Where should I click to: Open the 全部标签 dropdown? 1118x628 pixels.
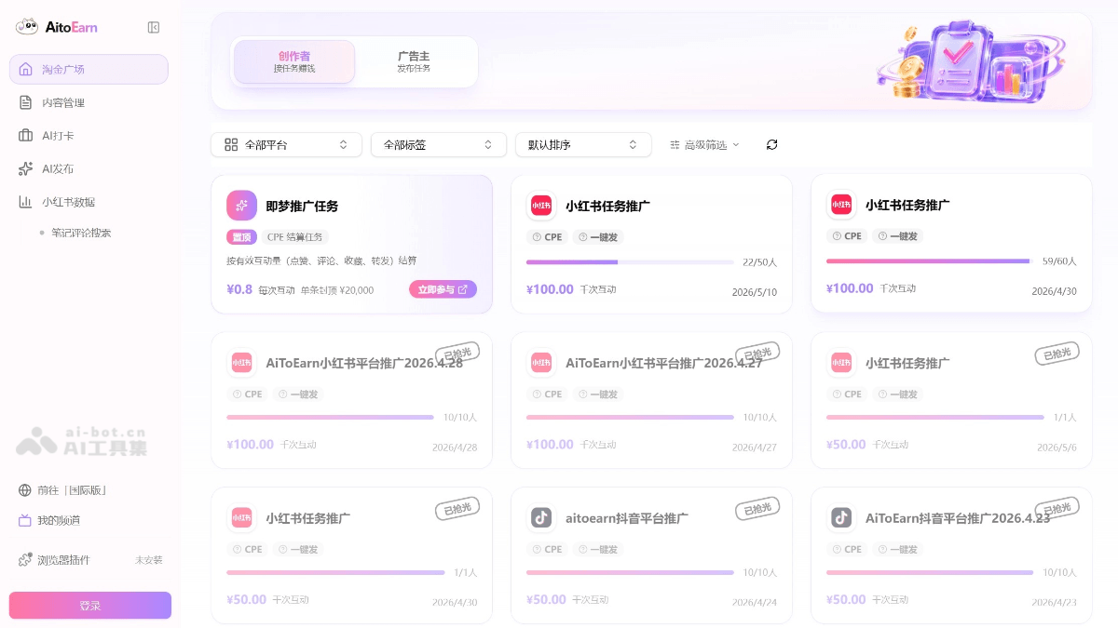[438, 145]
